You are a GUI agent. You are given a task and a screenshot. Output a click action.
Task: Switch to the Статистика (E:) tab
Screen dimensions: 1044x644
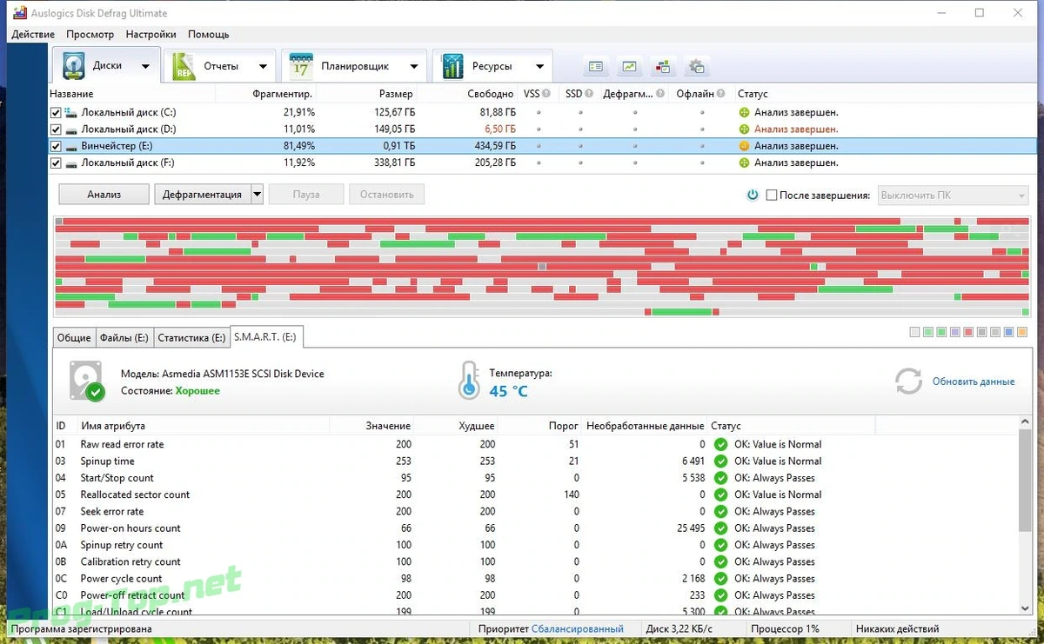click(x=191, y=337)
